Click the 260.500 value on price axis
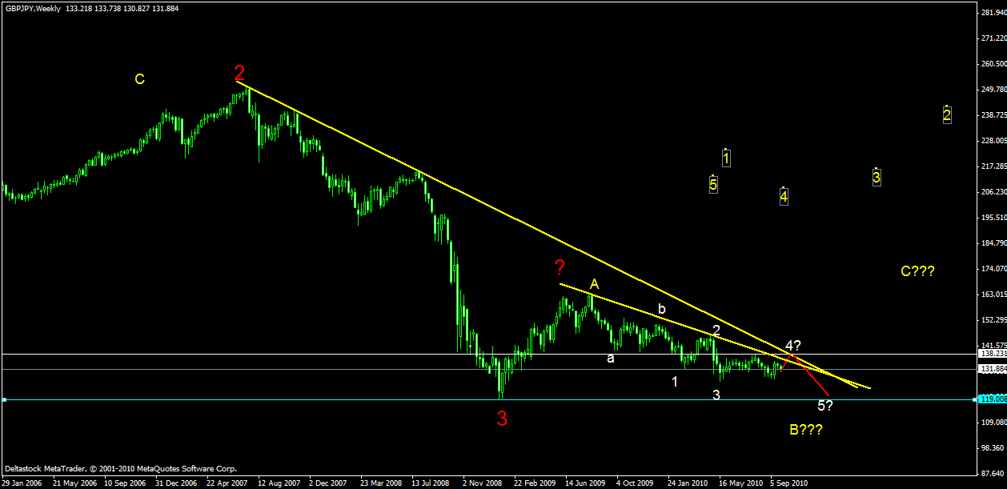 coord(993,63)
